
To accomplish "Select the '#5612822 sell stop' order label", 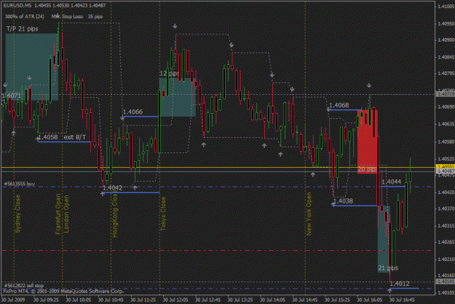I will pos(24,285).
